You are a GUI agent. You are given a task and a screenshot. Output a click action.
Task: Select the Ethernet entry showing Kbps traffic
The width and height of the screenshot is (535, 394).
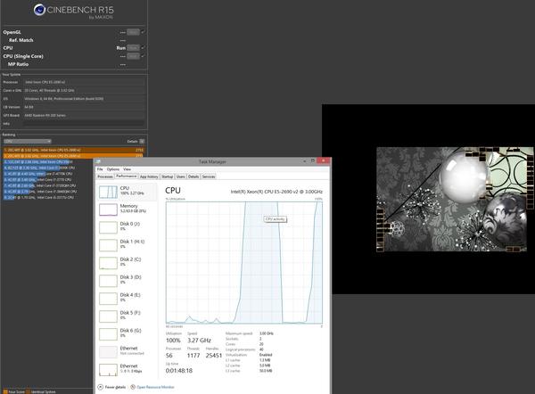point(128,369)
